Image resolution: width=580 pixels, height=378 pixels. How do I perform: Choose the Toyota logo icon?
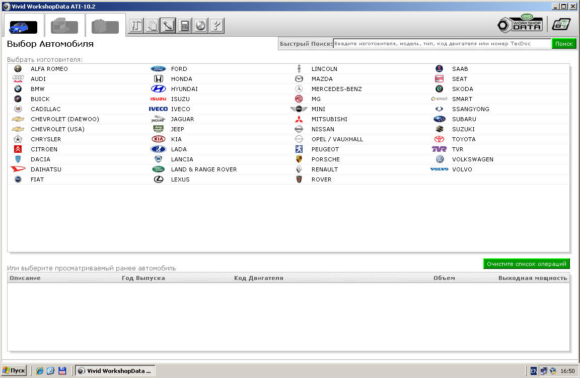[x=439, y=139]
